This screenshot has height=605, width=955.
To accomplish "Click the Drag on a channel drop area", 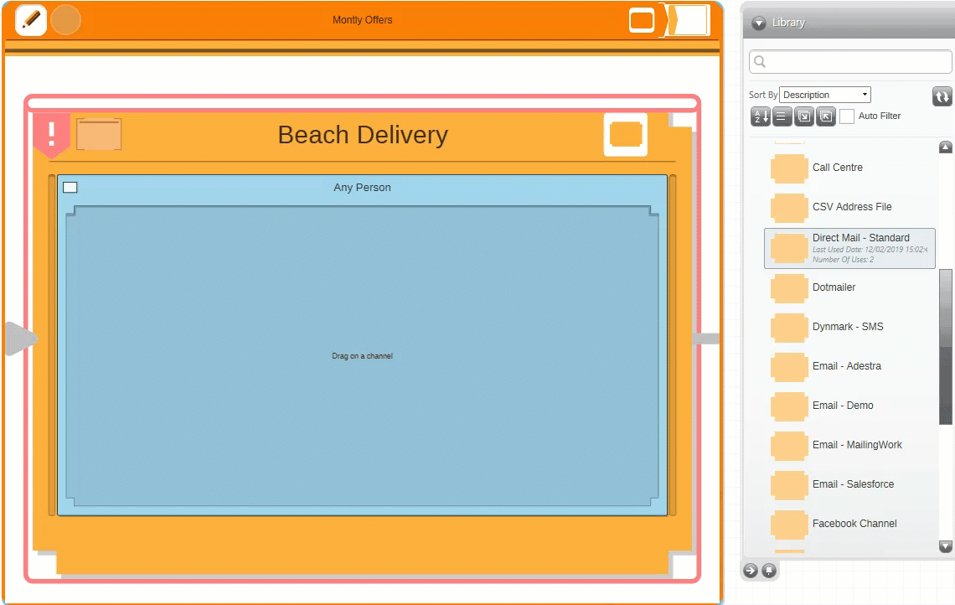I will tap(363, 356).
